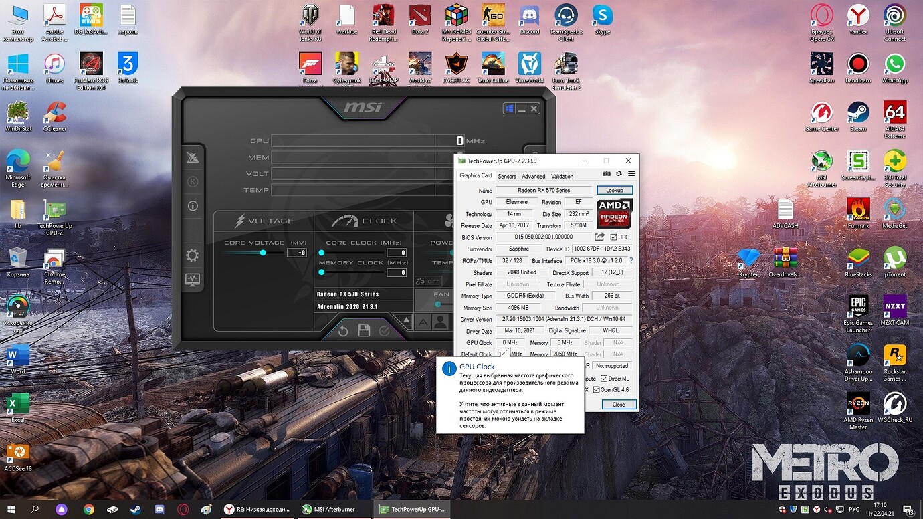
Task: Open SpeedFan desktop shortcut
Action: (x=821, y=68)
